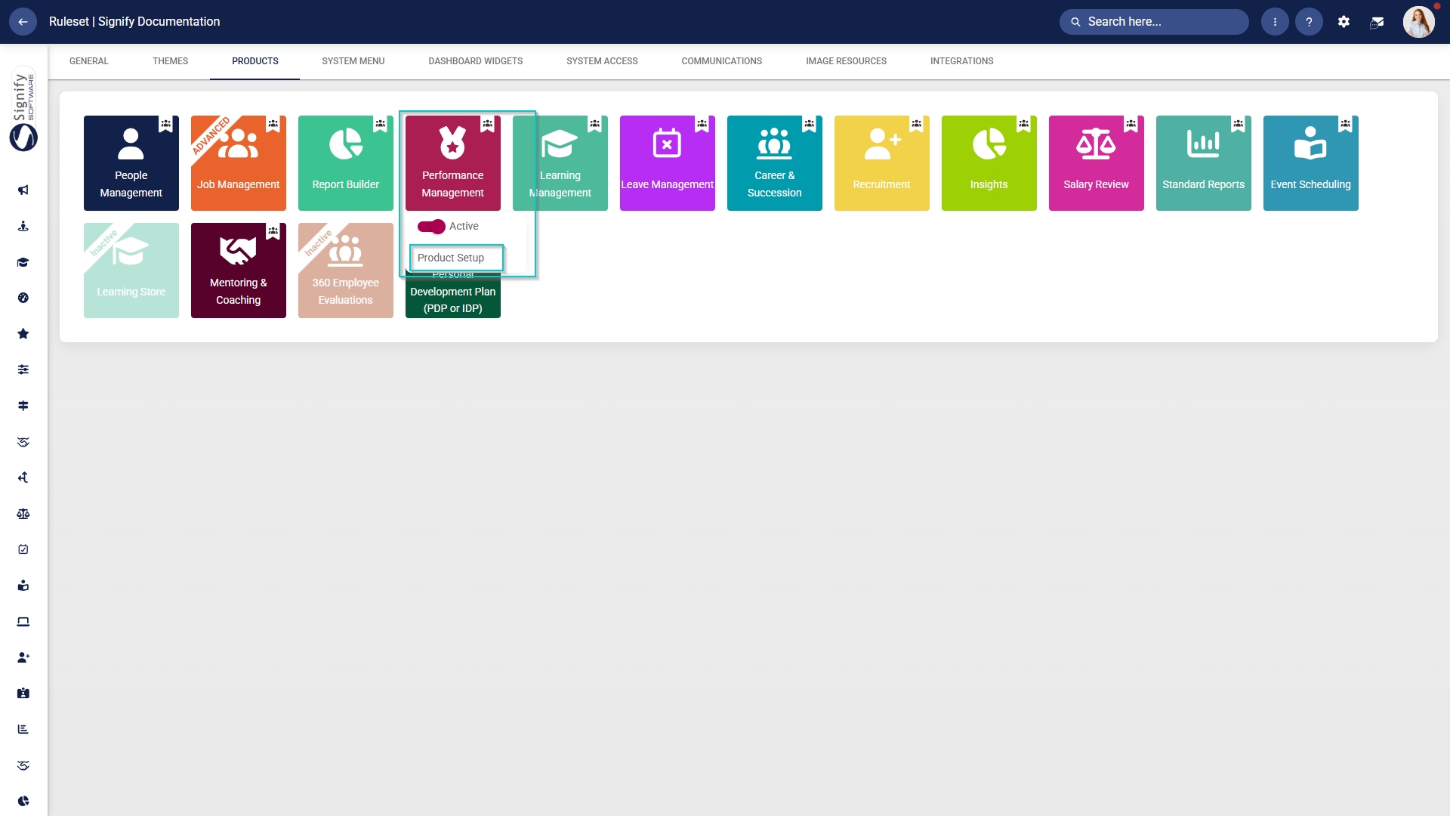This screenshot has height=816, width=1450.
Task: Select the Event Scheduling product tile
Action: tap(1311, 163)
